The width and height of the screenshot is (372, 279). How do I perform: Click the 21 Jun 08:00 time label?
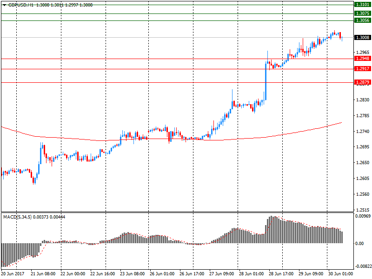(x=43, y=273)
